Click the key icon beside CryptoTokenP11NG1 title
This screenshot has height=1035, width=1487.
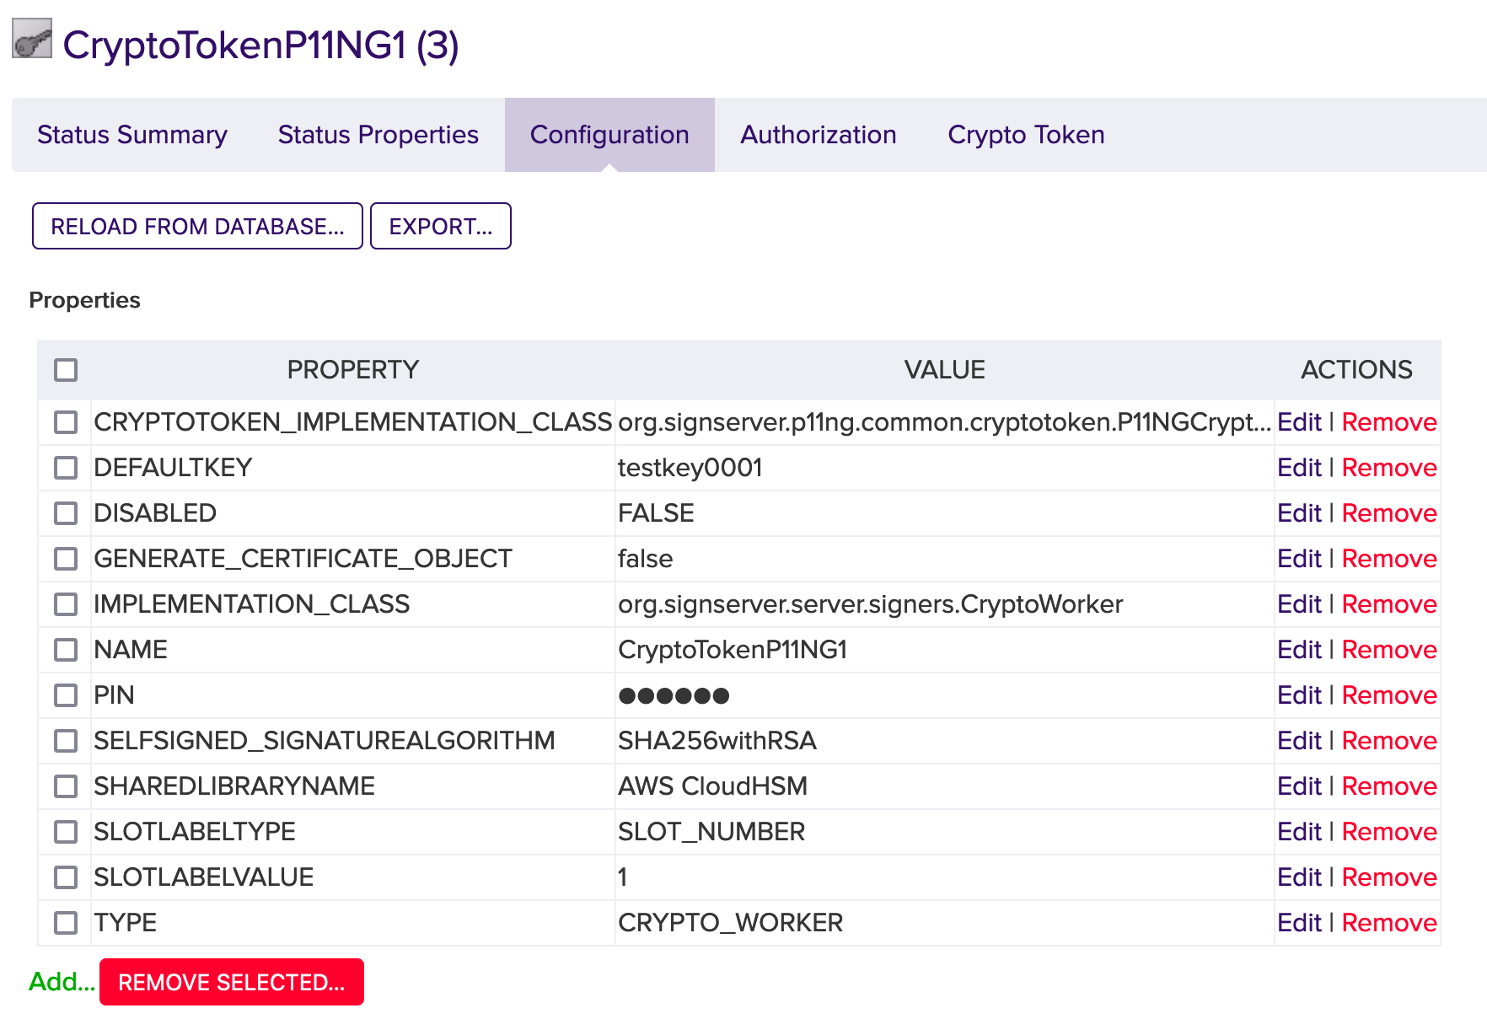[32, 40]
